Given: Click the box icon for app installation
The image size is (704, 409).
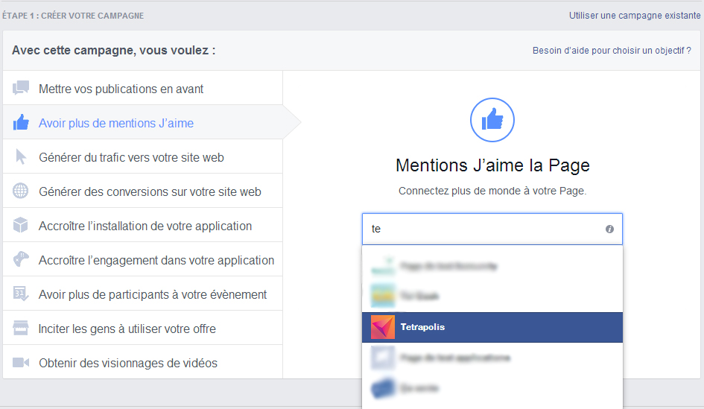Looking at the screenshot, I should (x=20, y=225).
